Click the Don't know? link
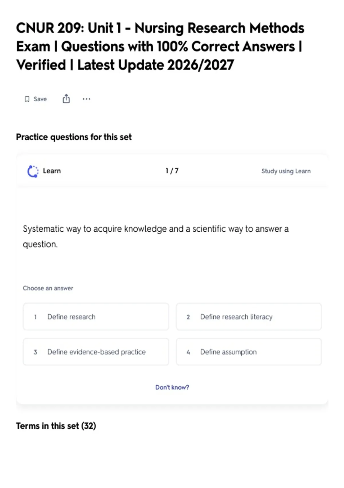 (x=172, y=387)
